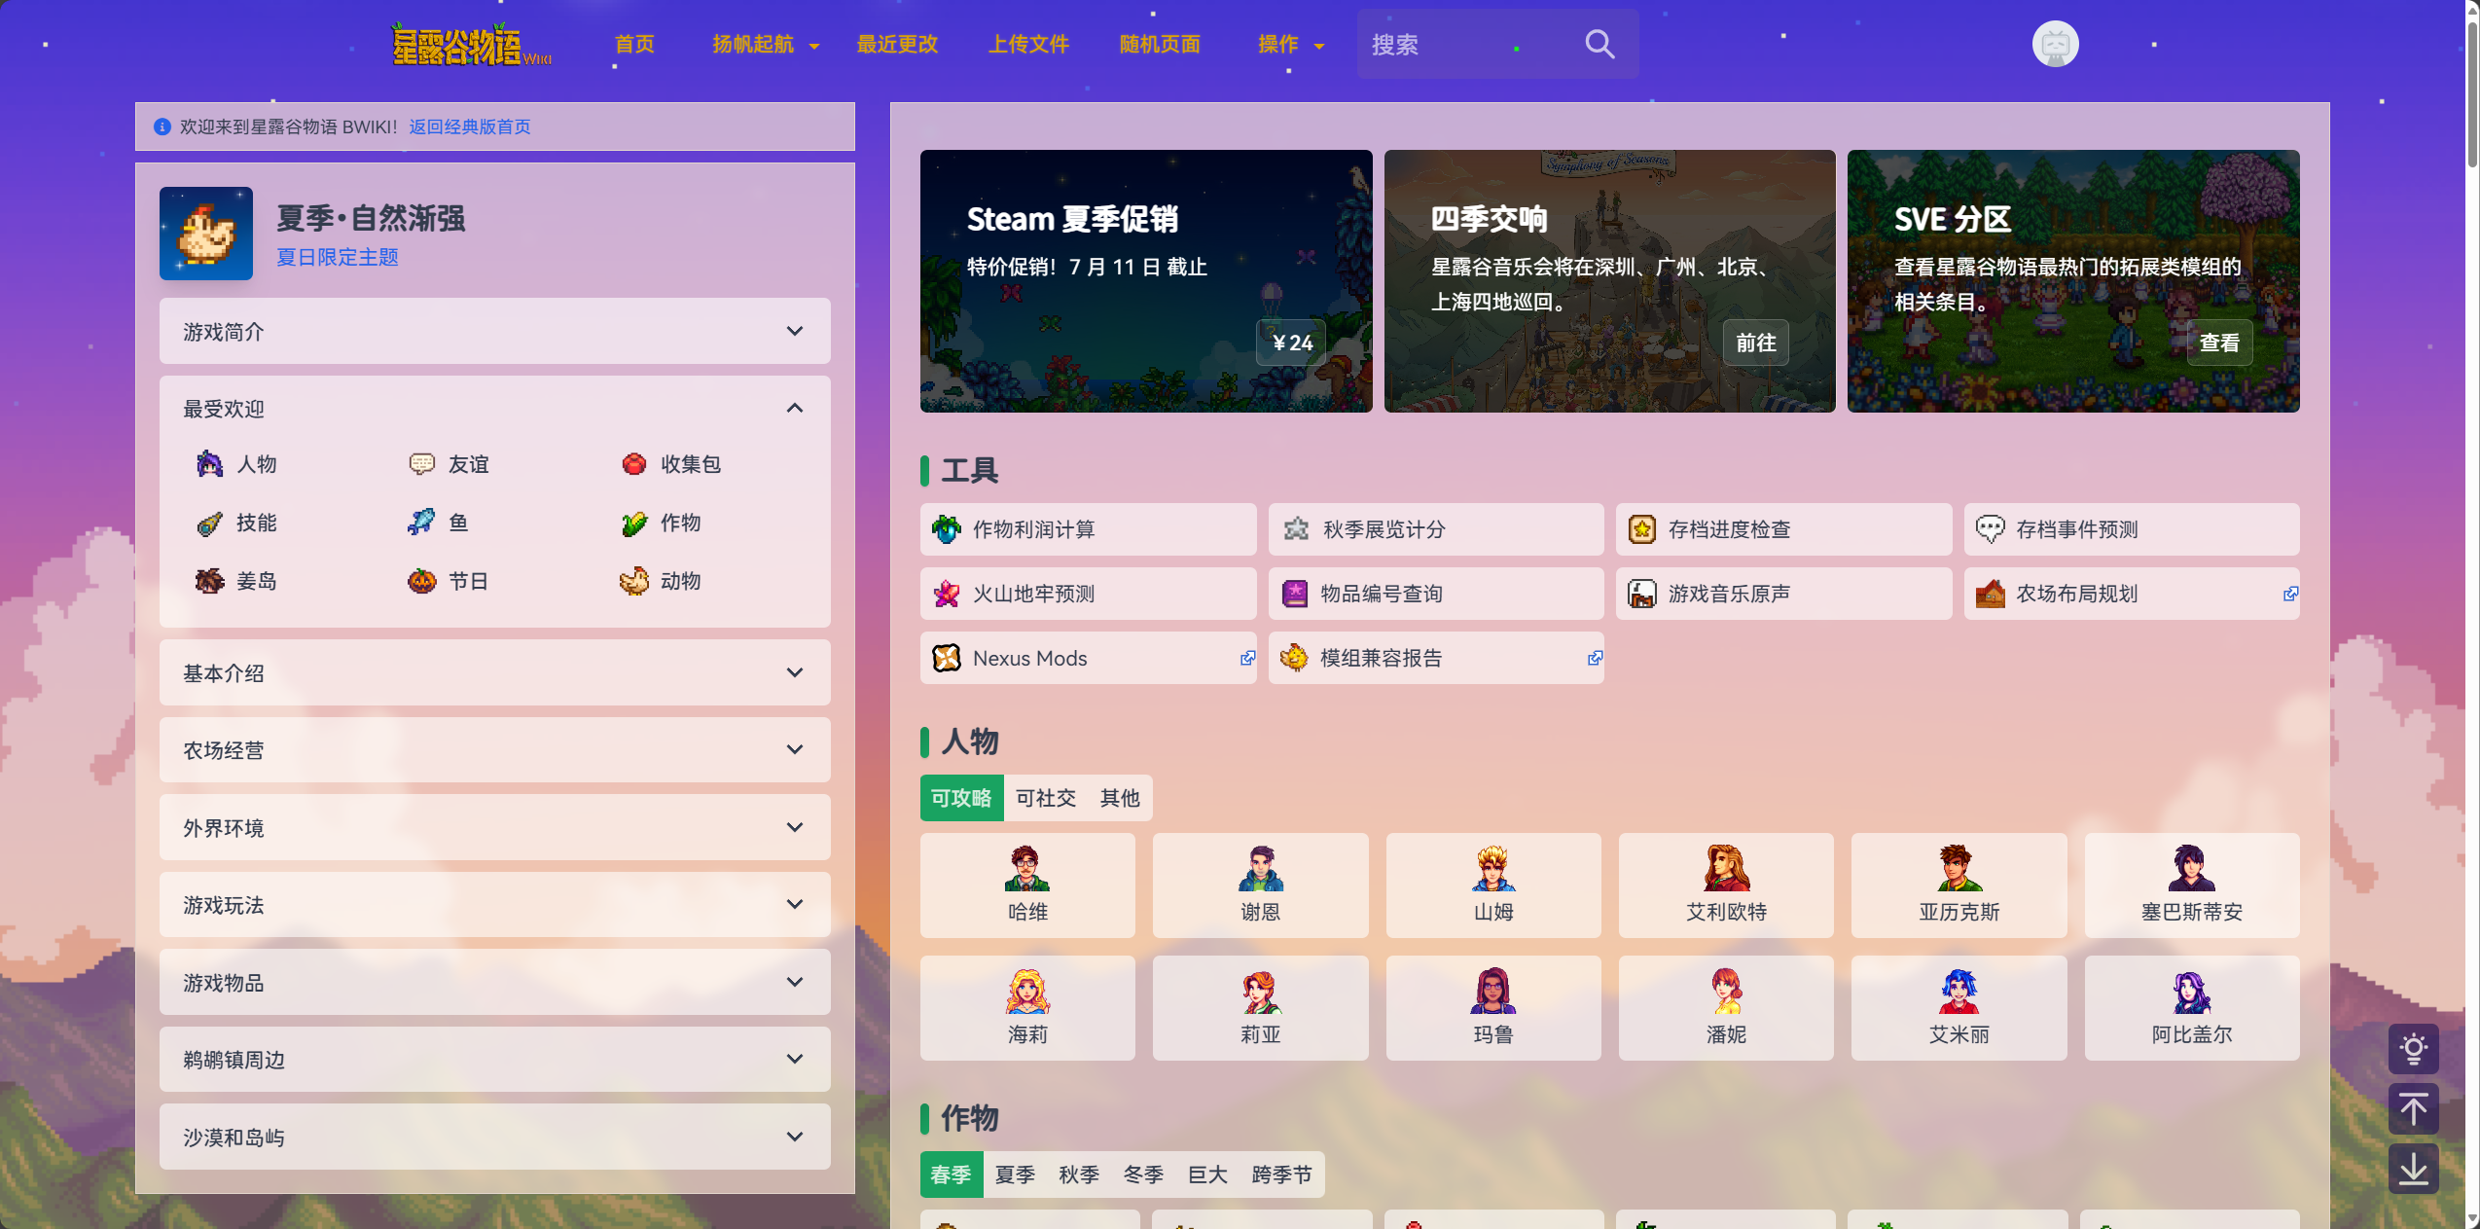
Task: Open the user avatar icon
Action: [x=2055, y=44]
